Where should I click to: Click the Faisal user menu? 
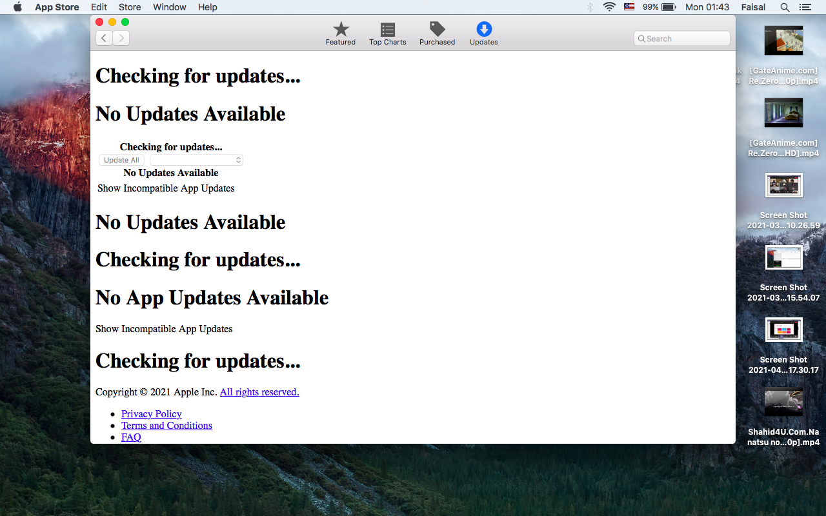(753, 7)
